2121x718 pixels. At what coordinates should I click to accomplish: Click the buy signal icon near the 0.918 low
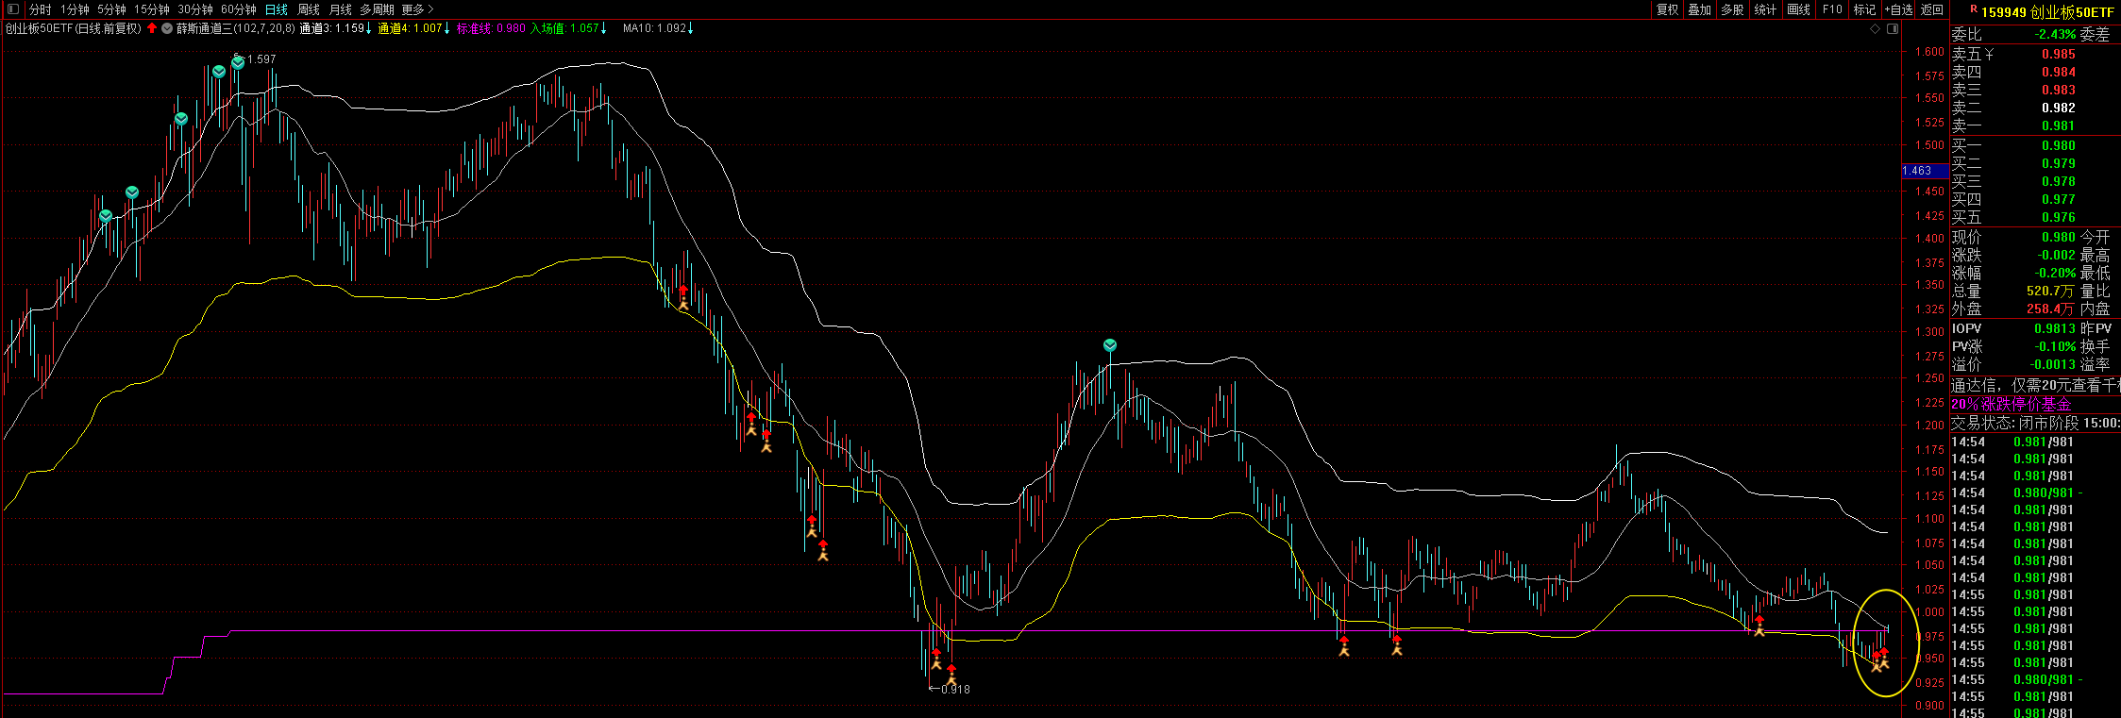(951, 674)
